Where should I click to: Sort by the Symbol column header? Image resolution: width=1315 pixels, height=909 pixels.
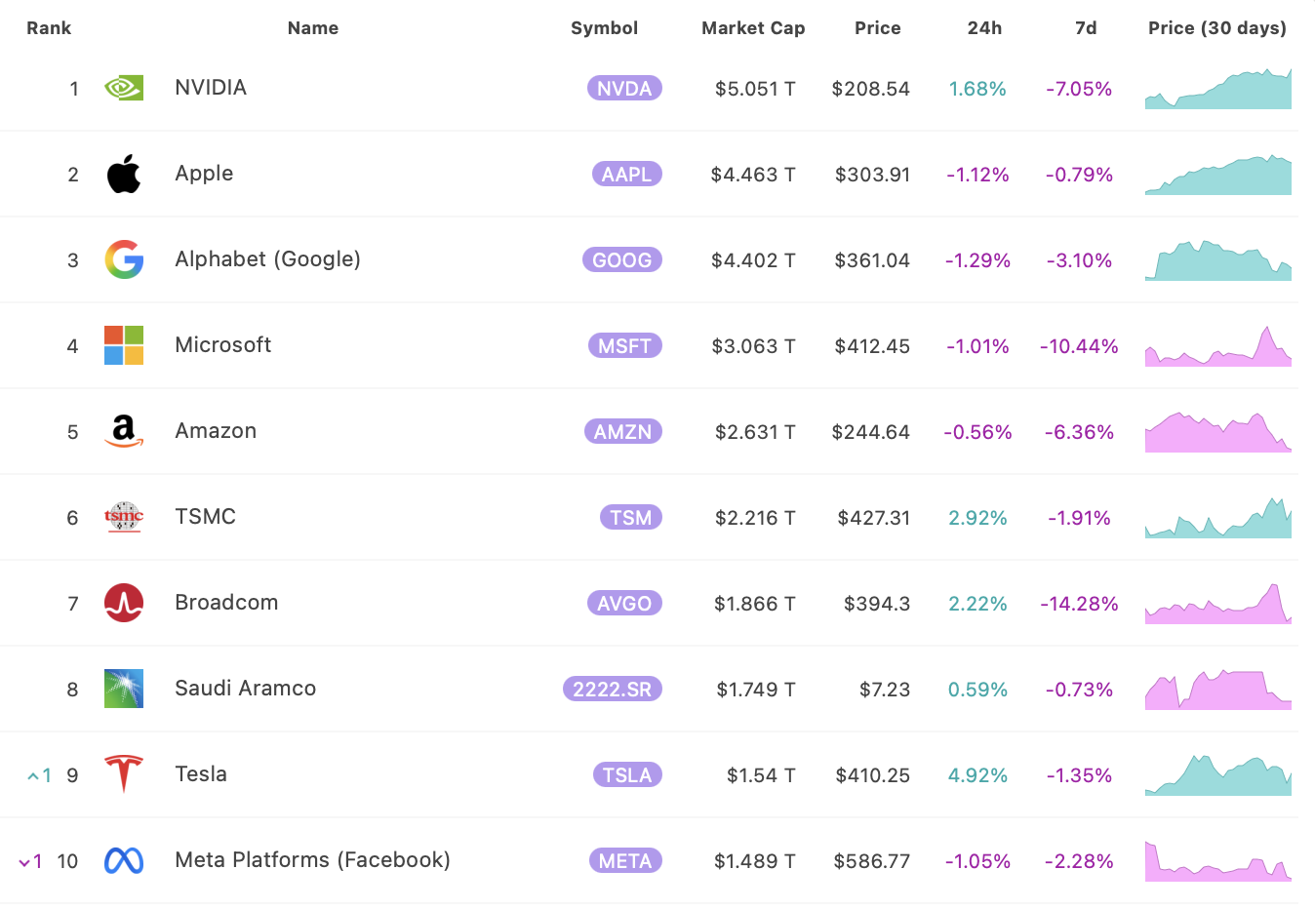pos(605,28)
